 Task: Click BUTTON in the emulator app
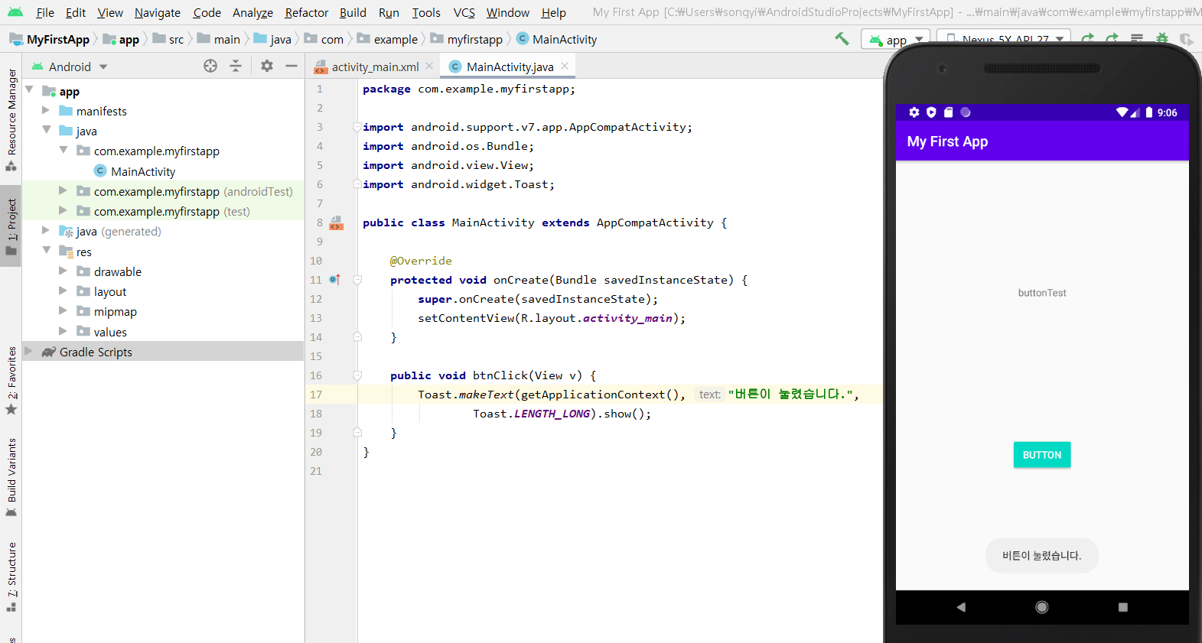pos(1042,455)
